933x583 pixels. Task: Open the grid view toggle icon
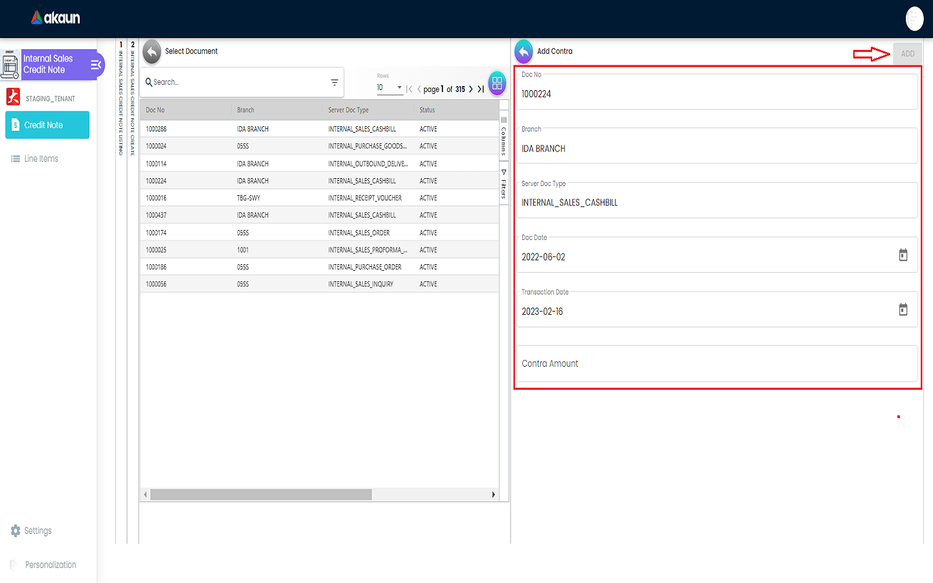click(497, 83)
